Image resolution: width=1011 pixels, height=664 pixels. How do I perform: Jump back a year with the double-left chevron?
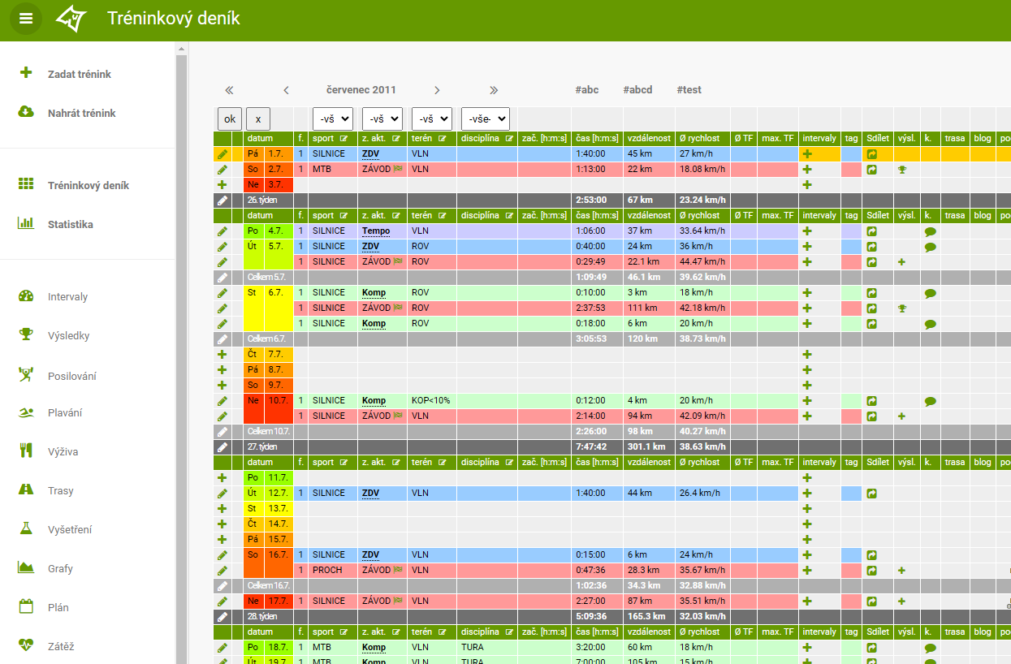[229, 90]
